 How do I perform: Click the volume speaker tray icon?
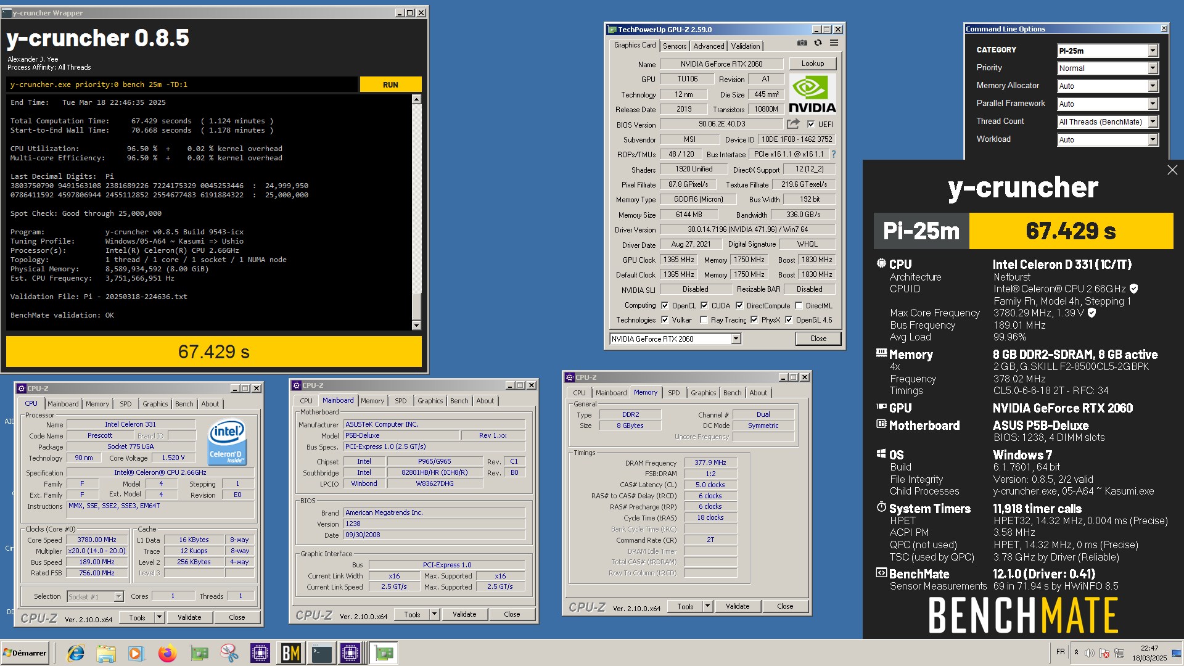click(x=1090, y=652)
